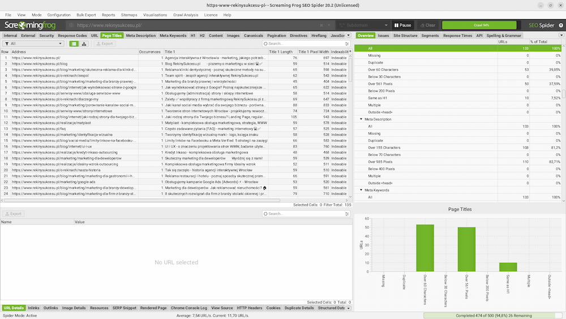Open the Subdomain crawl scope dropdown
The image size is (566, 319).
363,25
